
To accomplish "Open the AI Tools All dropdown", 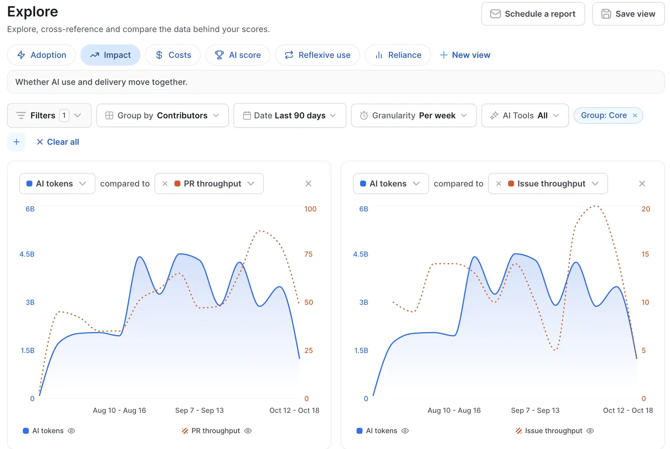I will [x=525, y=116].
